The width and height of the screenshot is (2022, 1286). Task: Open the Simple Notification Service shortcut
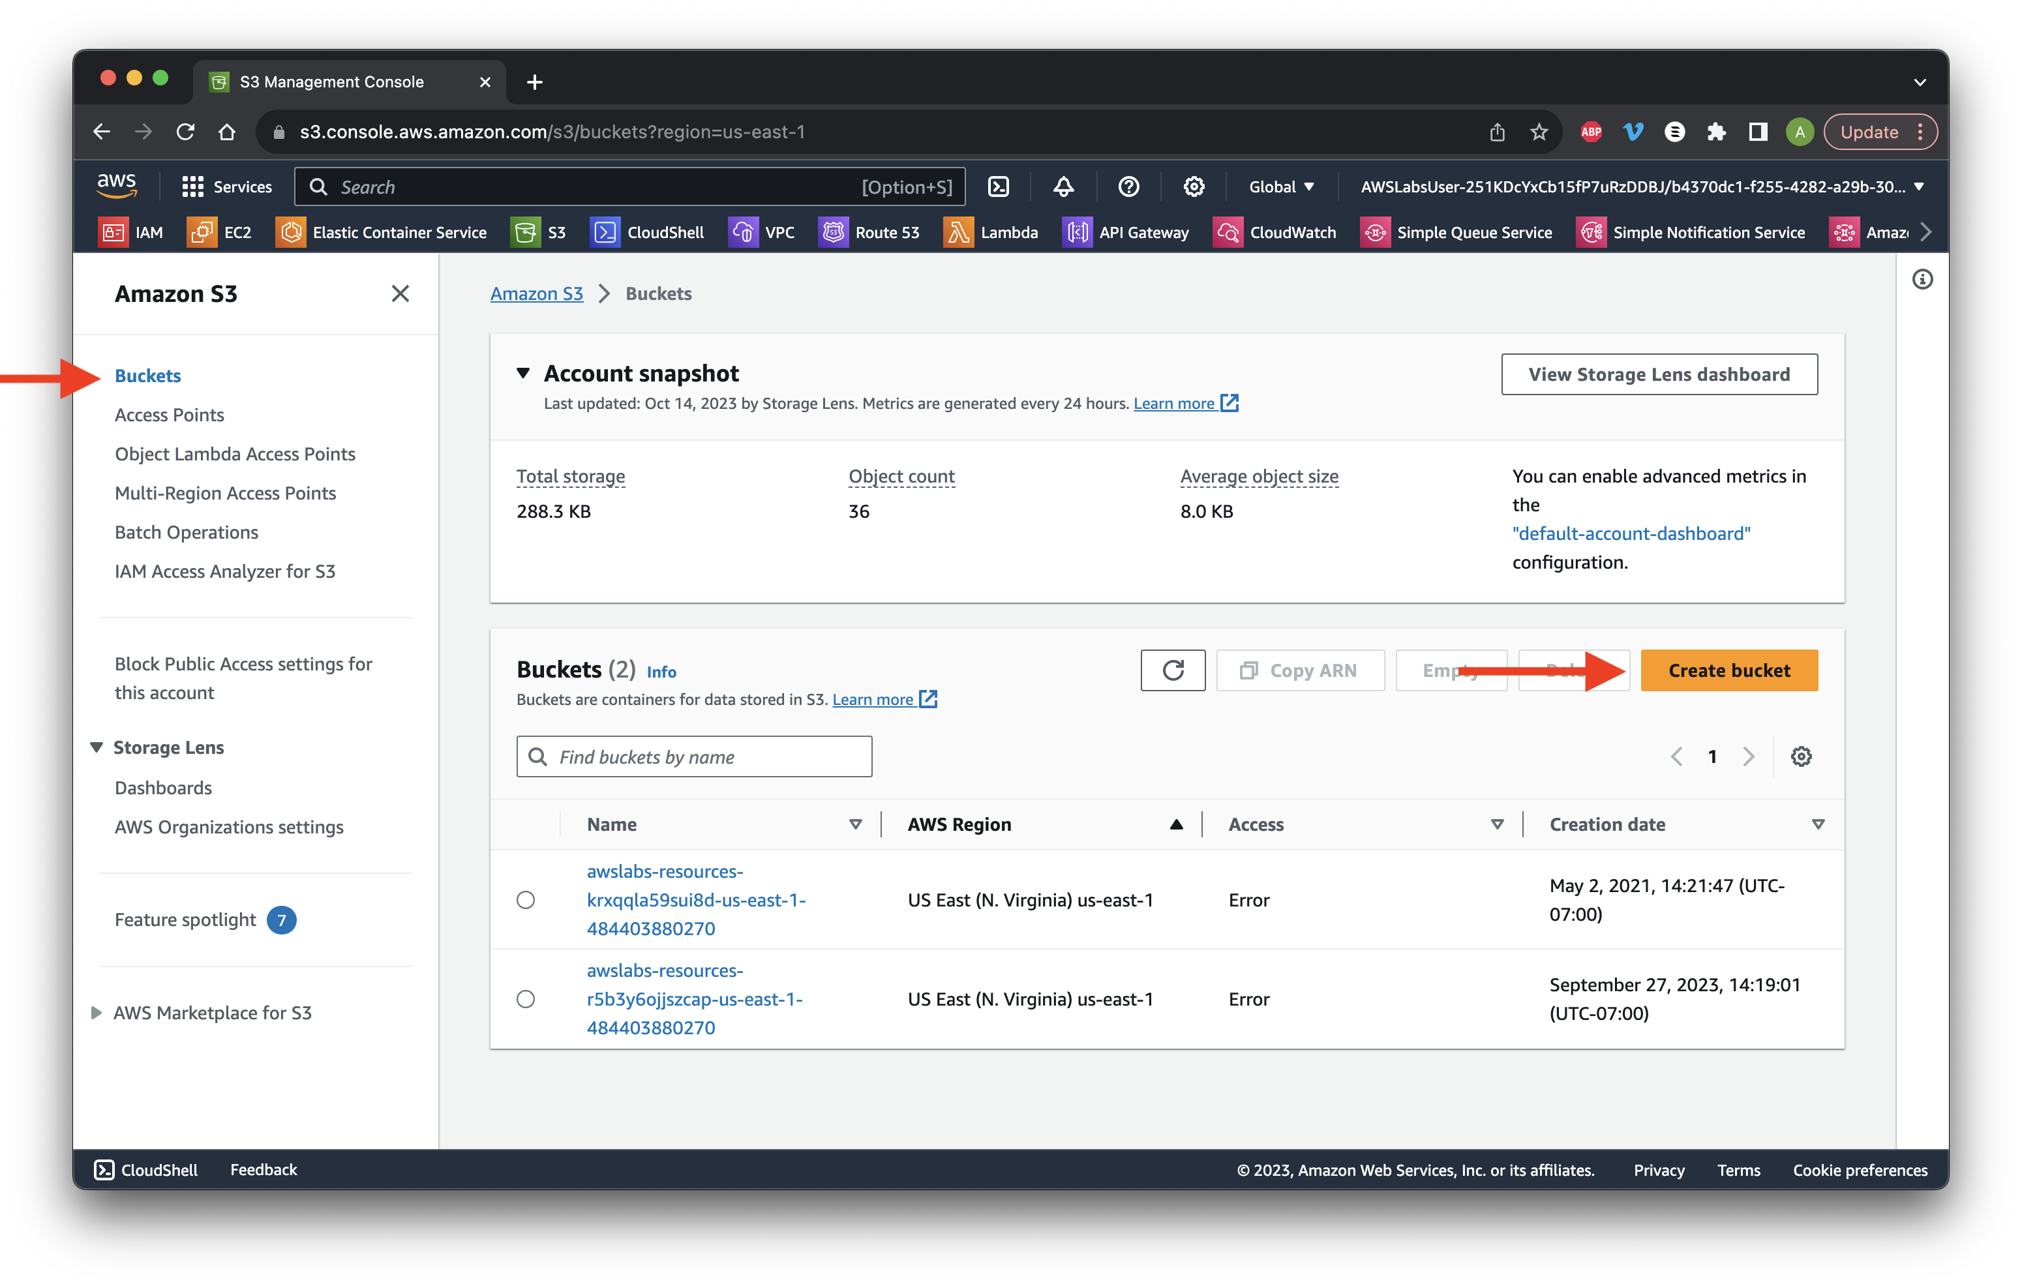coord(1690,233)
